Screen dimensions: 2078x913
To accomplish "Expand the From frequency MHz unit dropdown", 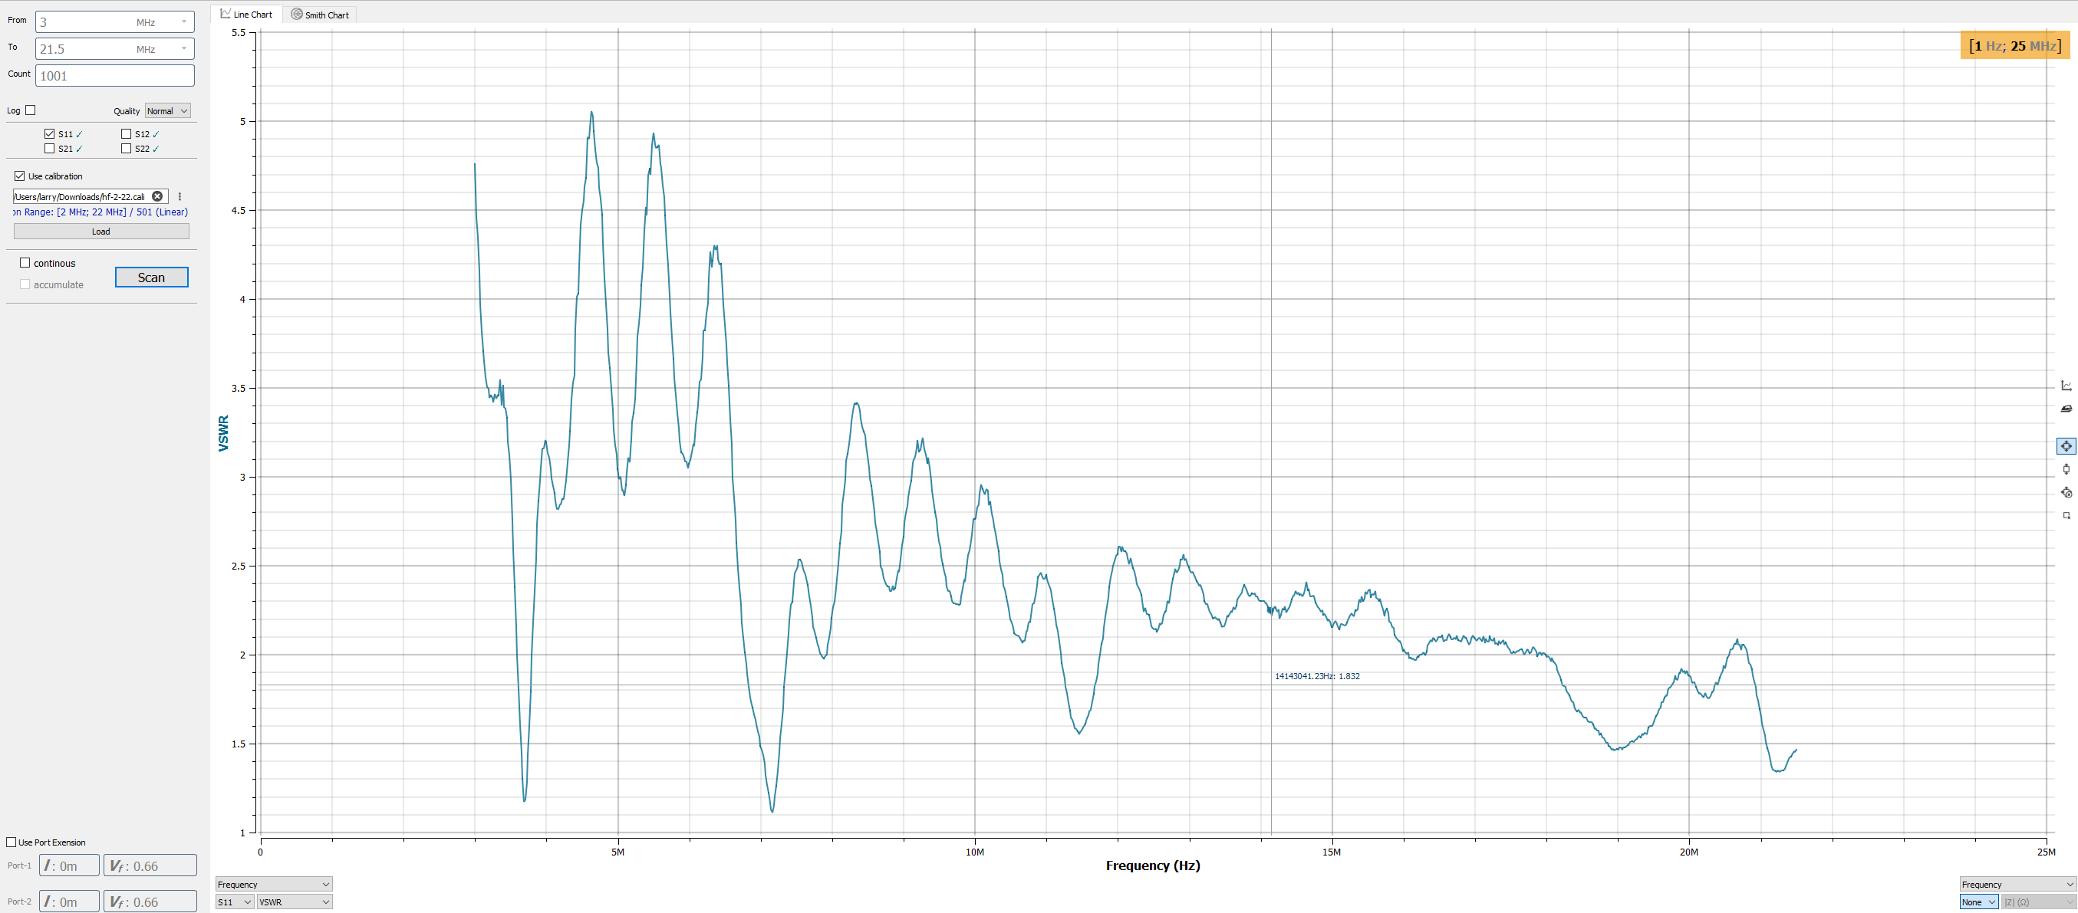I will pyautogui.click(x=184, y=21).
